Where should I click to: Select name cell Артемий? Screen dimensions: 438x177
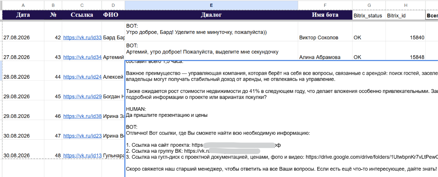(113, 51)
